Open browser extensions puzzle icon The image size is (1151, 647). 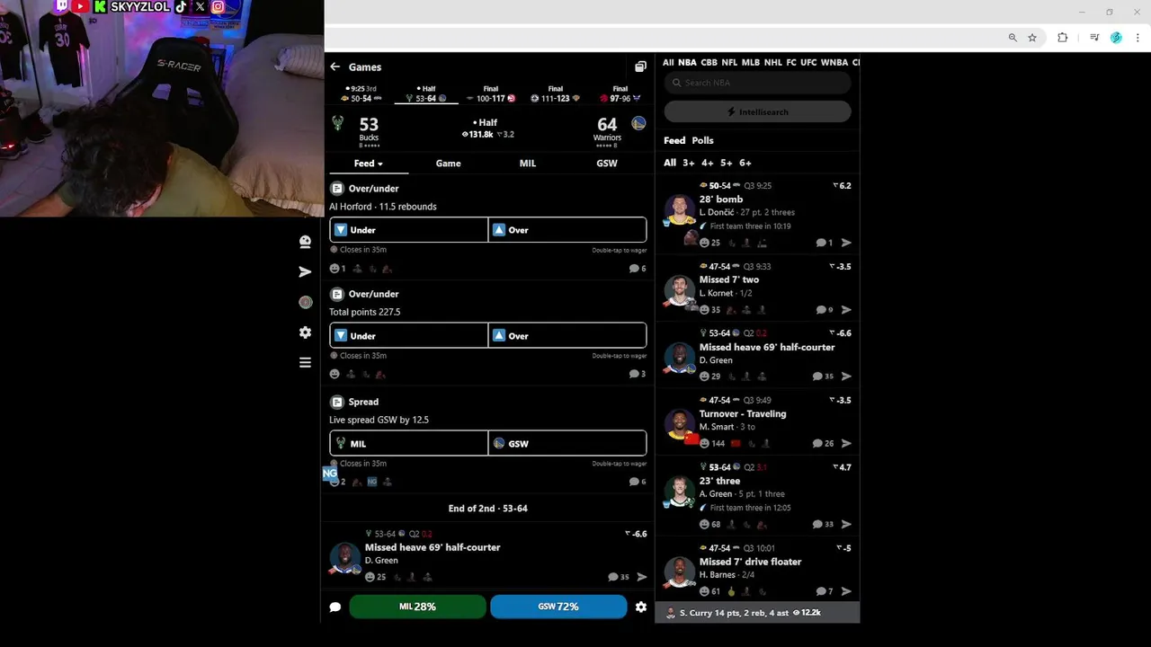click(1062, 38)
